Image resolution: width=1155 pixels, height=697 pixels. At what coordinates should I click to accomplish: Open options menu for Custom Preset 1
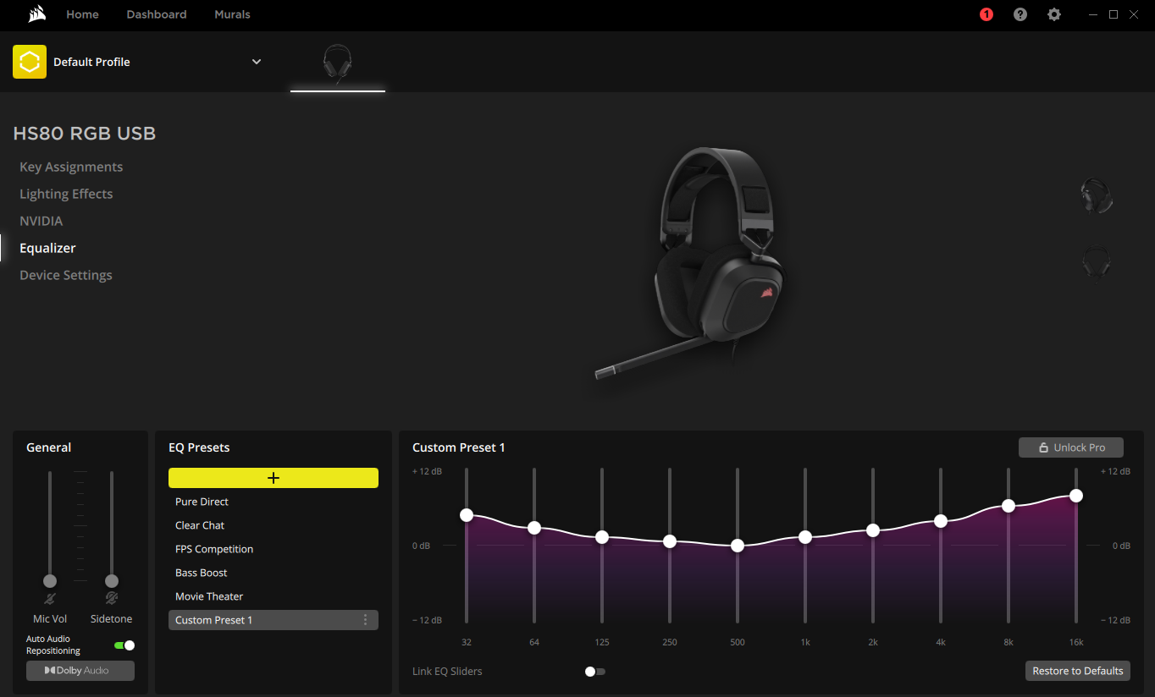pos(366,620)
